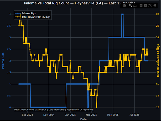Click the 26 tick on the right axis

158,26
